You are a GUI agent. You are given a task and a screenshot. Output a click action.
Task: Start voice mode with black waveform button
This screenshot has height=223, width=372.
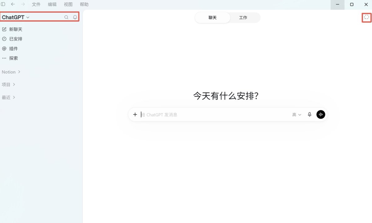321,115
